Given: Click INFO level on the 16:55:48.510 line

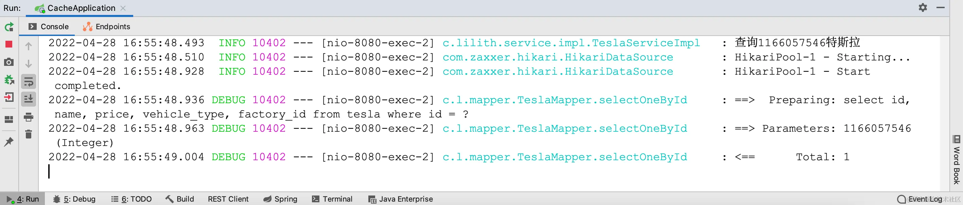Looking at the screenshot, I should [x=232, y=57].
